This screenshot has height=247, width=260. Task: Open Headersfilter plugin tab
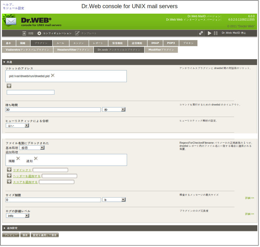[x=73, y=50]
